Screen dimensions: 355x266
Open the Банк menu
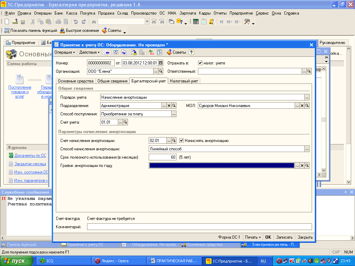pyautogui.click(x=59, y=13)
